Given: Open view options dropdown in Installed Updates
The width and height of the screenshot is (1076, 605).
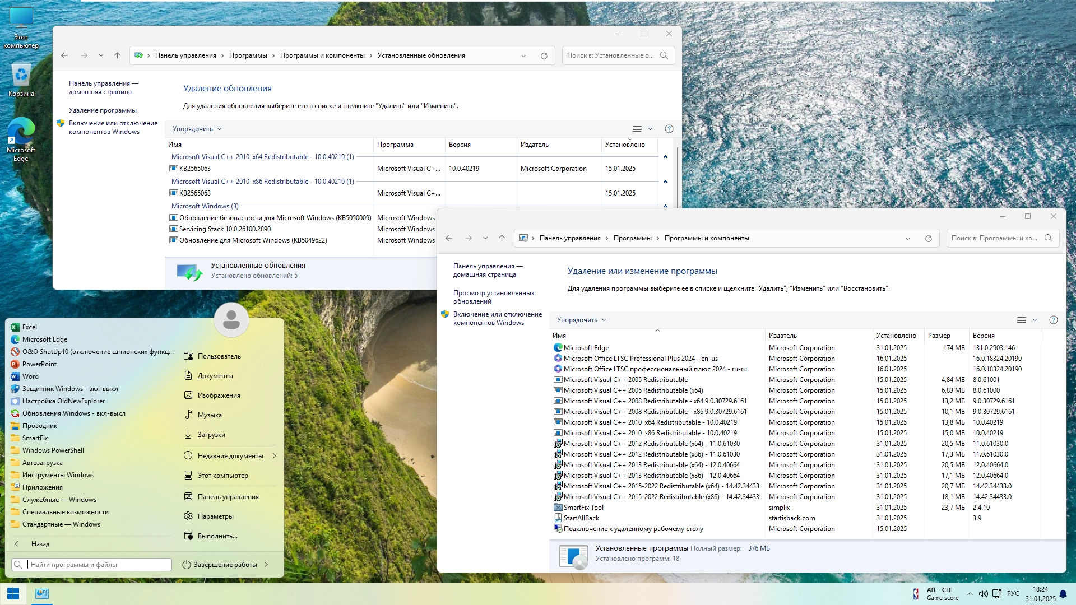Looking at the screenshot, I should pyautogui.click(x=650, y=129).
